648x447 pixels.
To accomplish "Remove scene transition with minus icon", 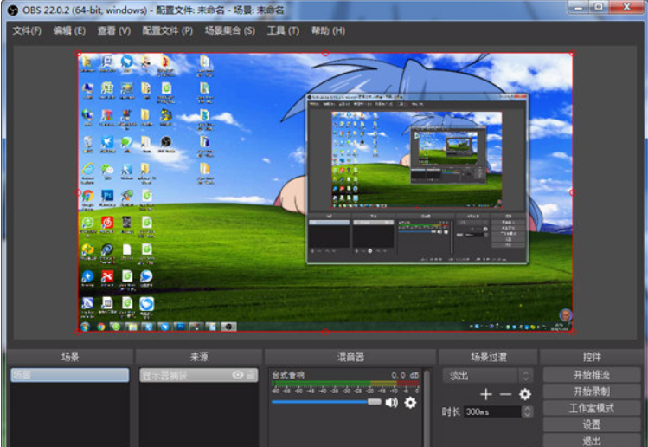I will click(505, 394).
